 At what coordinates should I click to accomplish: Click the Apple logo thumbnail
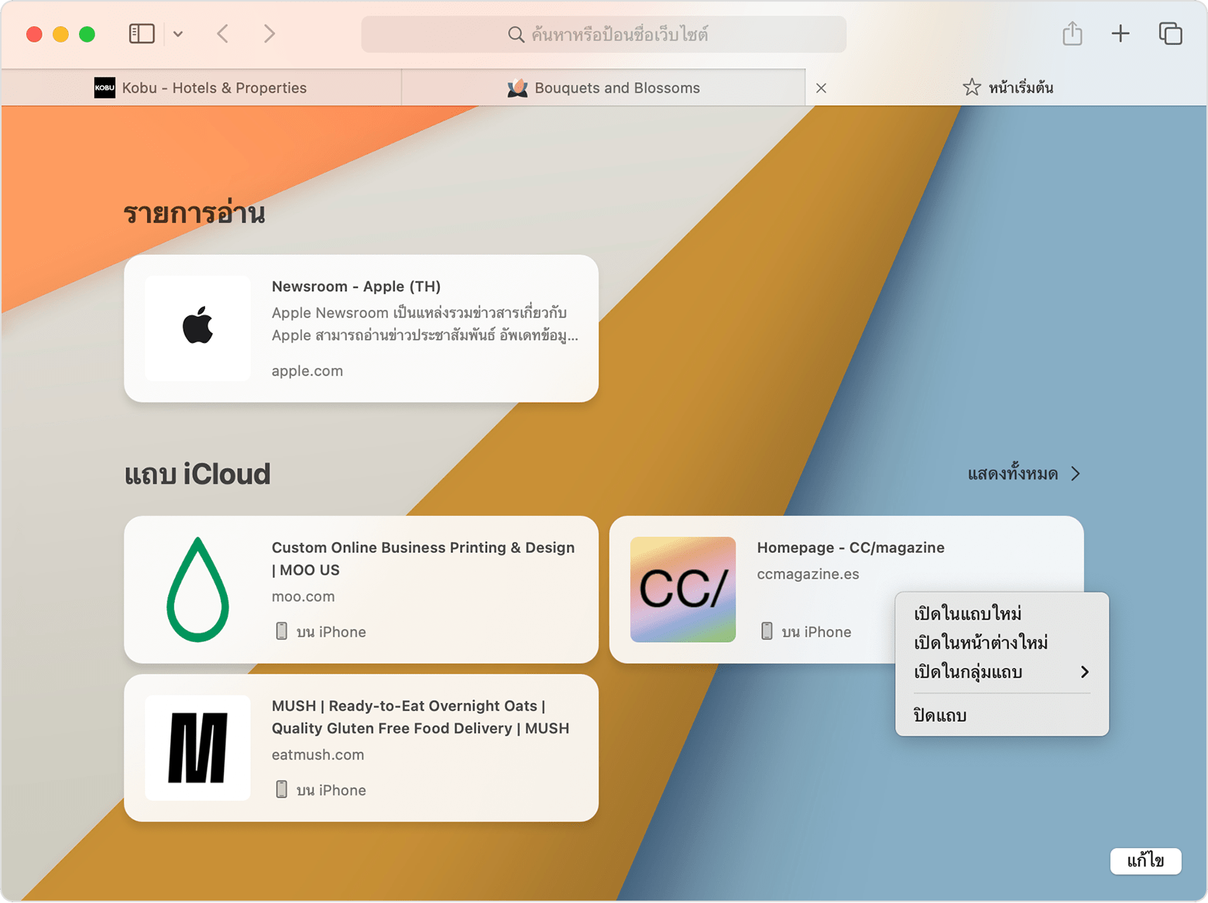(x=197, y=328)
